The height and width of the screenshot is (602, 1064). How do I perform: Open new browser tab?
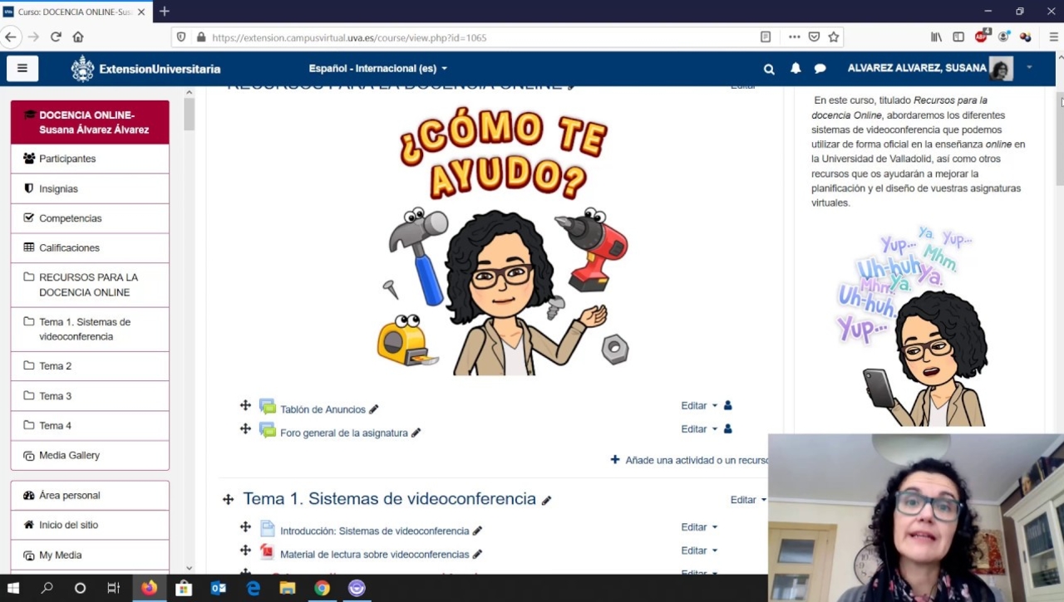pyautogui.click(x=164, y=12)
